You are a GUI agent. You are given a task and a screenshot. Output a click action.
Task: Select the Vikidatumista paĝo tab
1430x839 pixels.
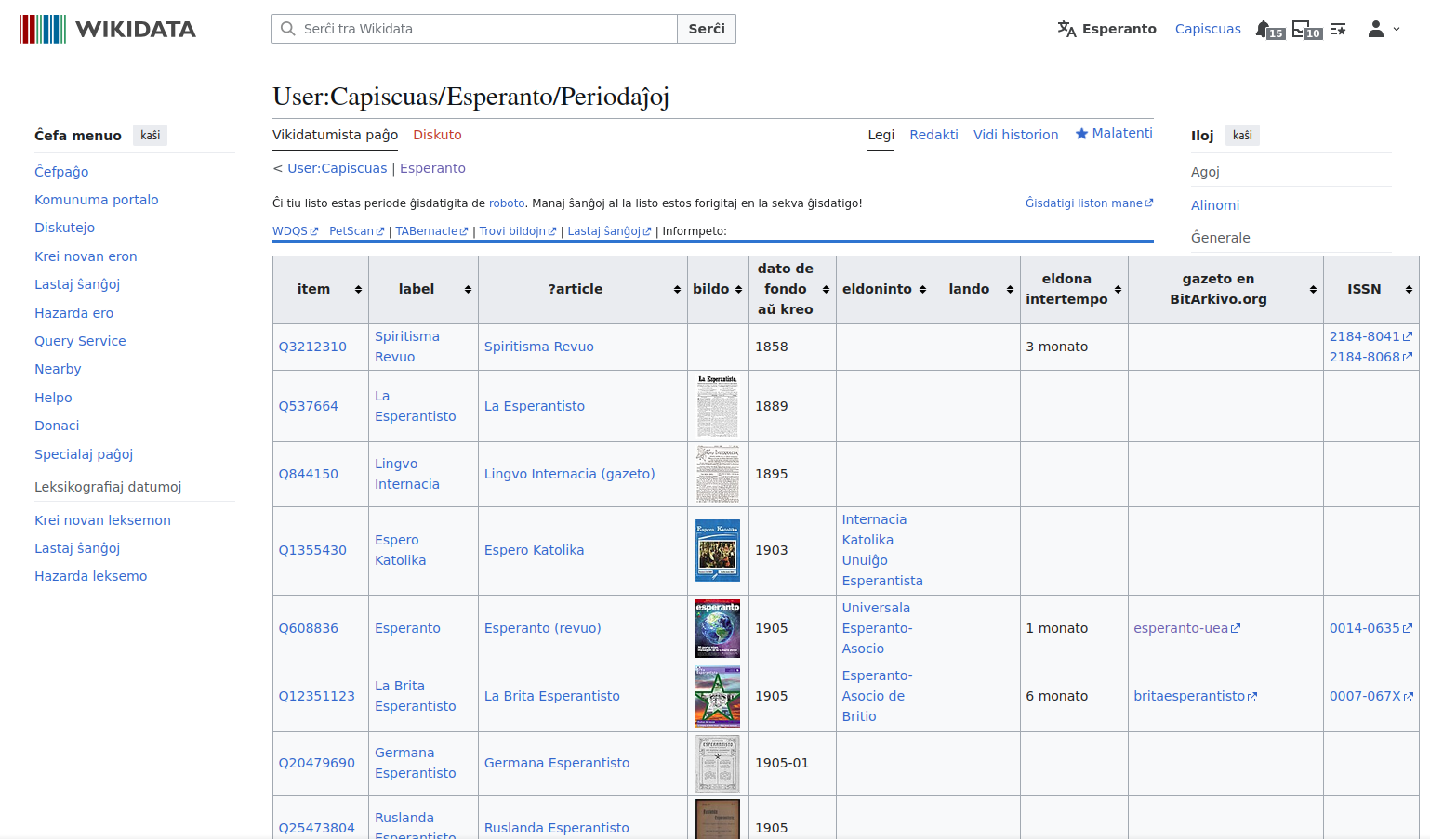335,135
